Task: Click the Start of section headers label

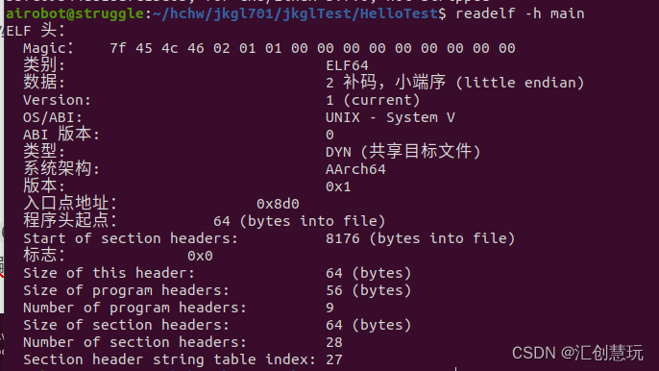Action: (131, 238)
